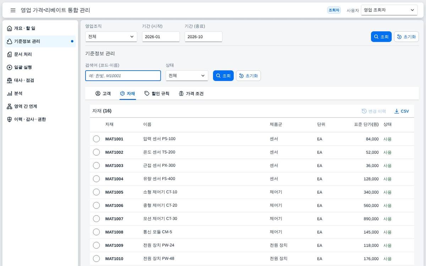Click the tag icon on 할인 규칙 tab

pos(147,94)
